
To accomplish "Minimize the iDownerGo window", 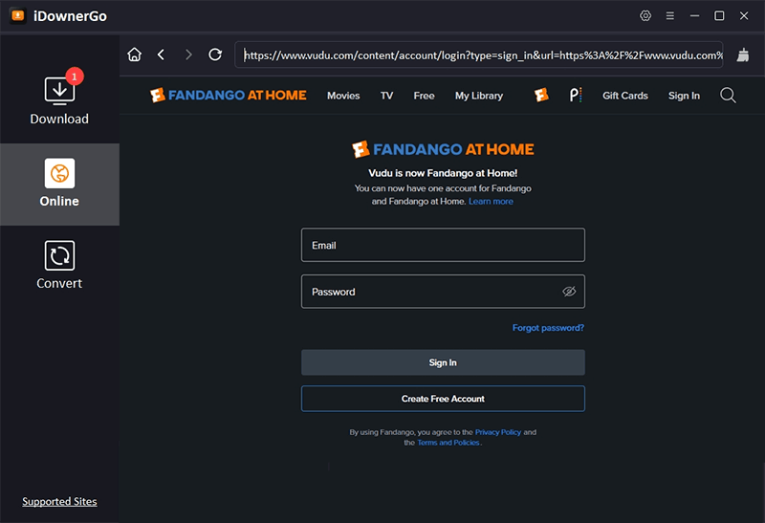I will pyautogui.click(x=694, y=15).
